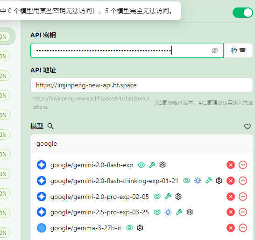Click the 检查 check button

pos(238,50)
